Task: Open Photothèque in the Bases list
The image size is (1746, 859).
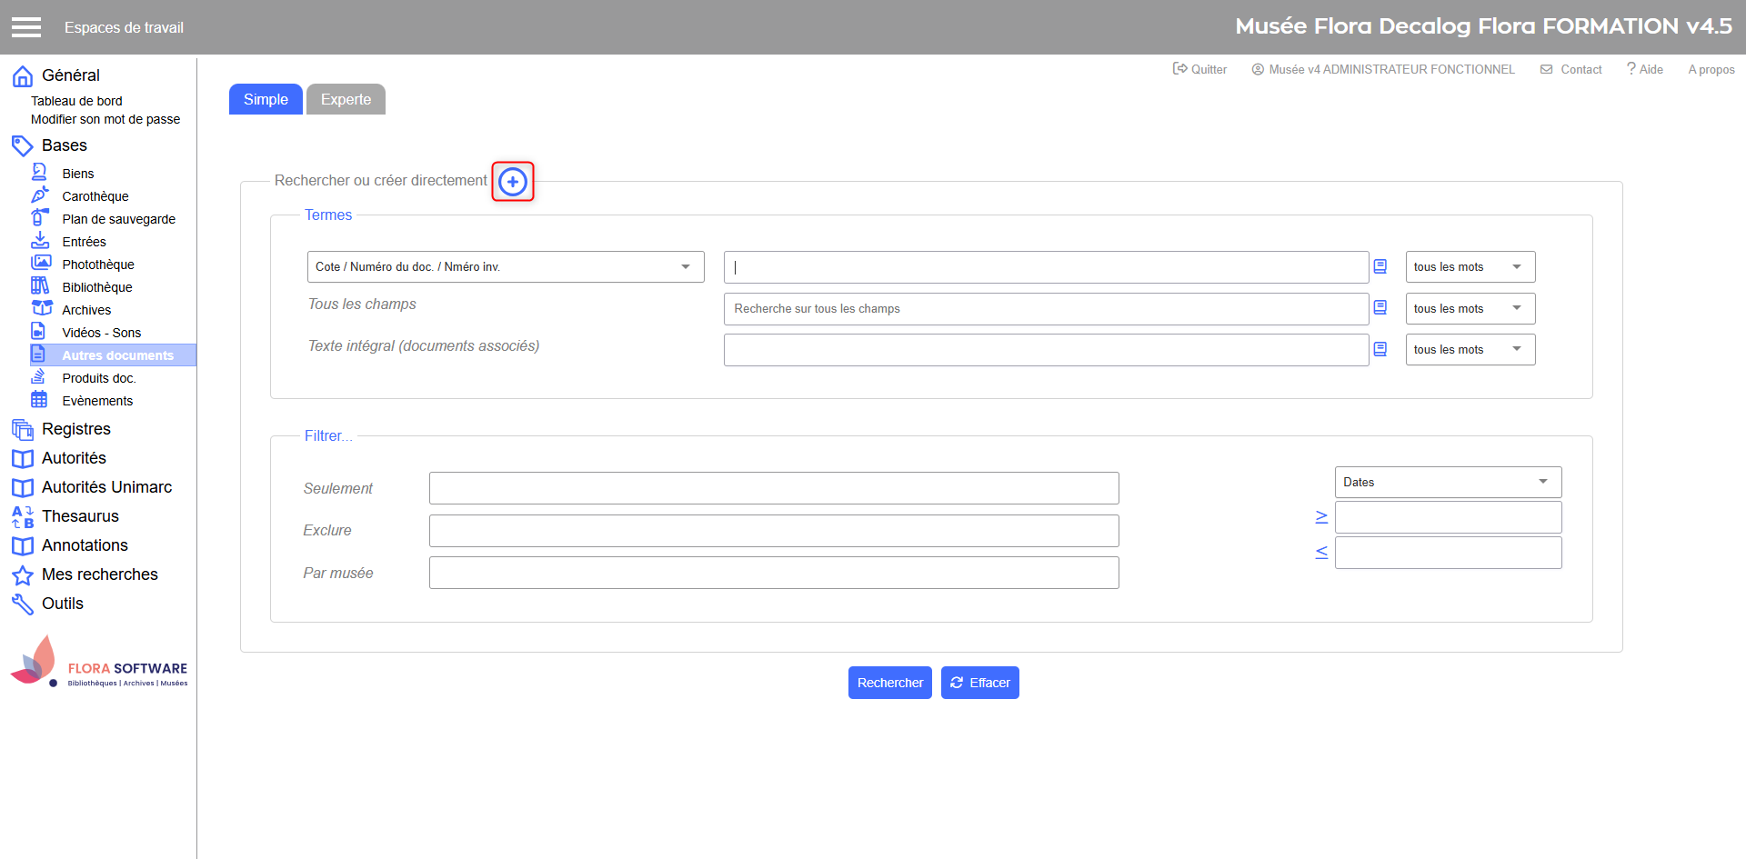Action: (x=97, y=265)
